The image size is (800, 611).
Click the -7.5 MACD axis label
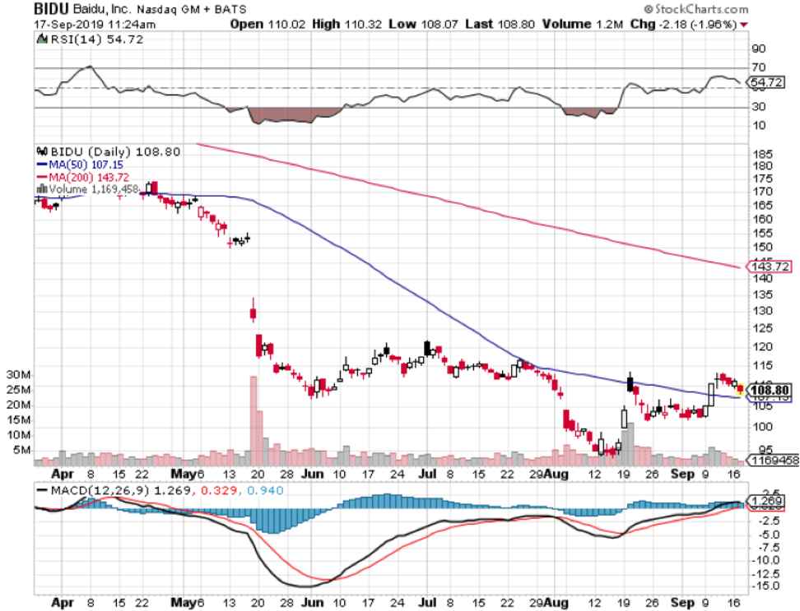pos(765,548)
